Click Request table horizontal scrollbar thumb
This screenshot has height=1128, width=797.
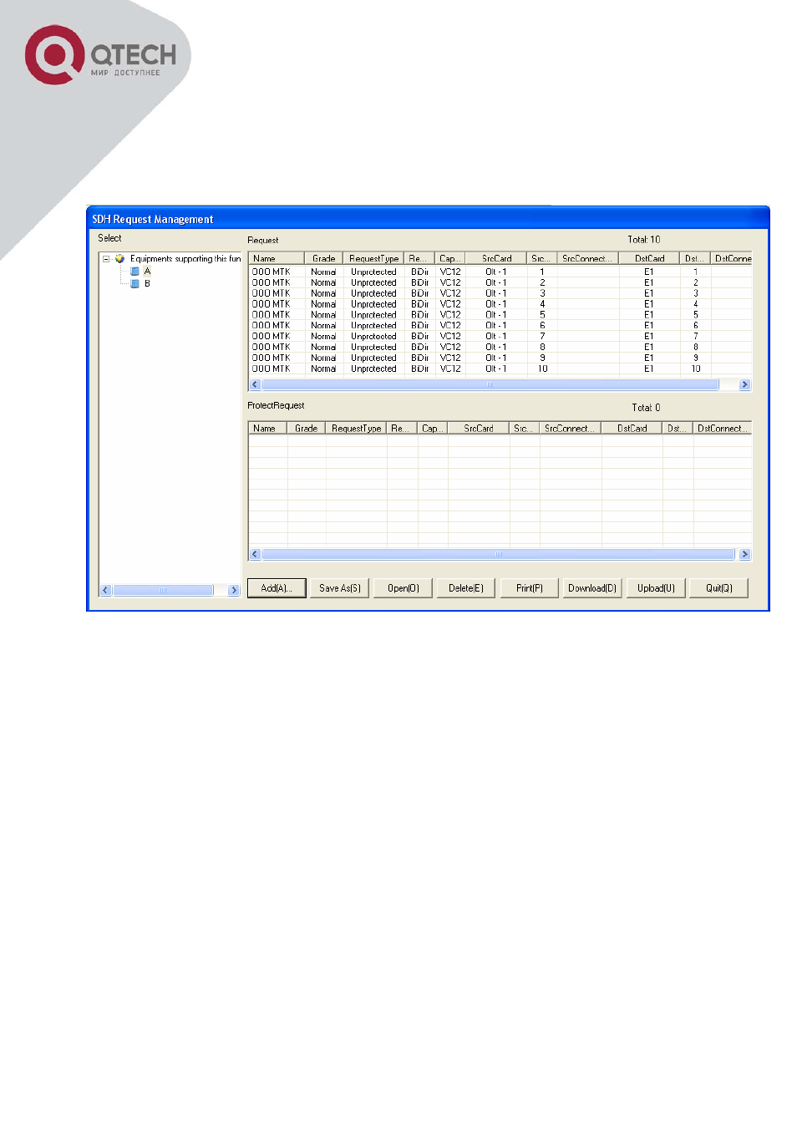pyautogui.click(x=490, y=385)
